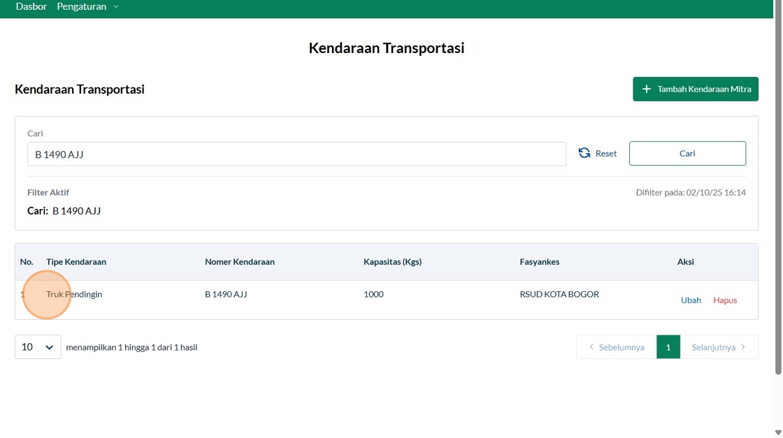Viewport: 783px width, 438px height.
Task: Open the Dasbor menu item
Action: click(x=31, y=6)
